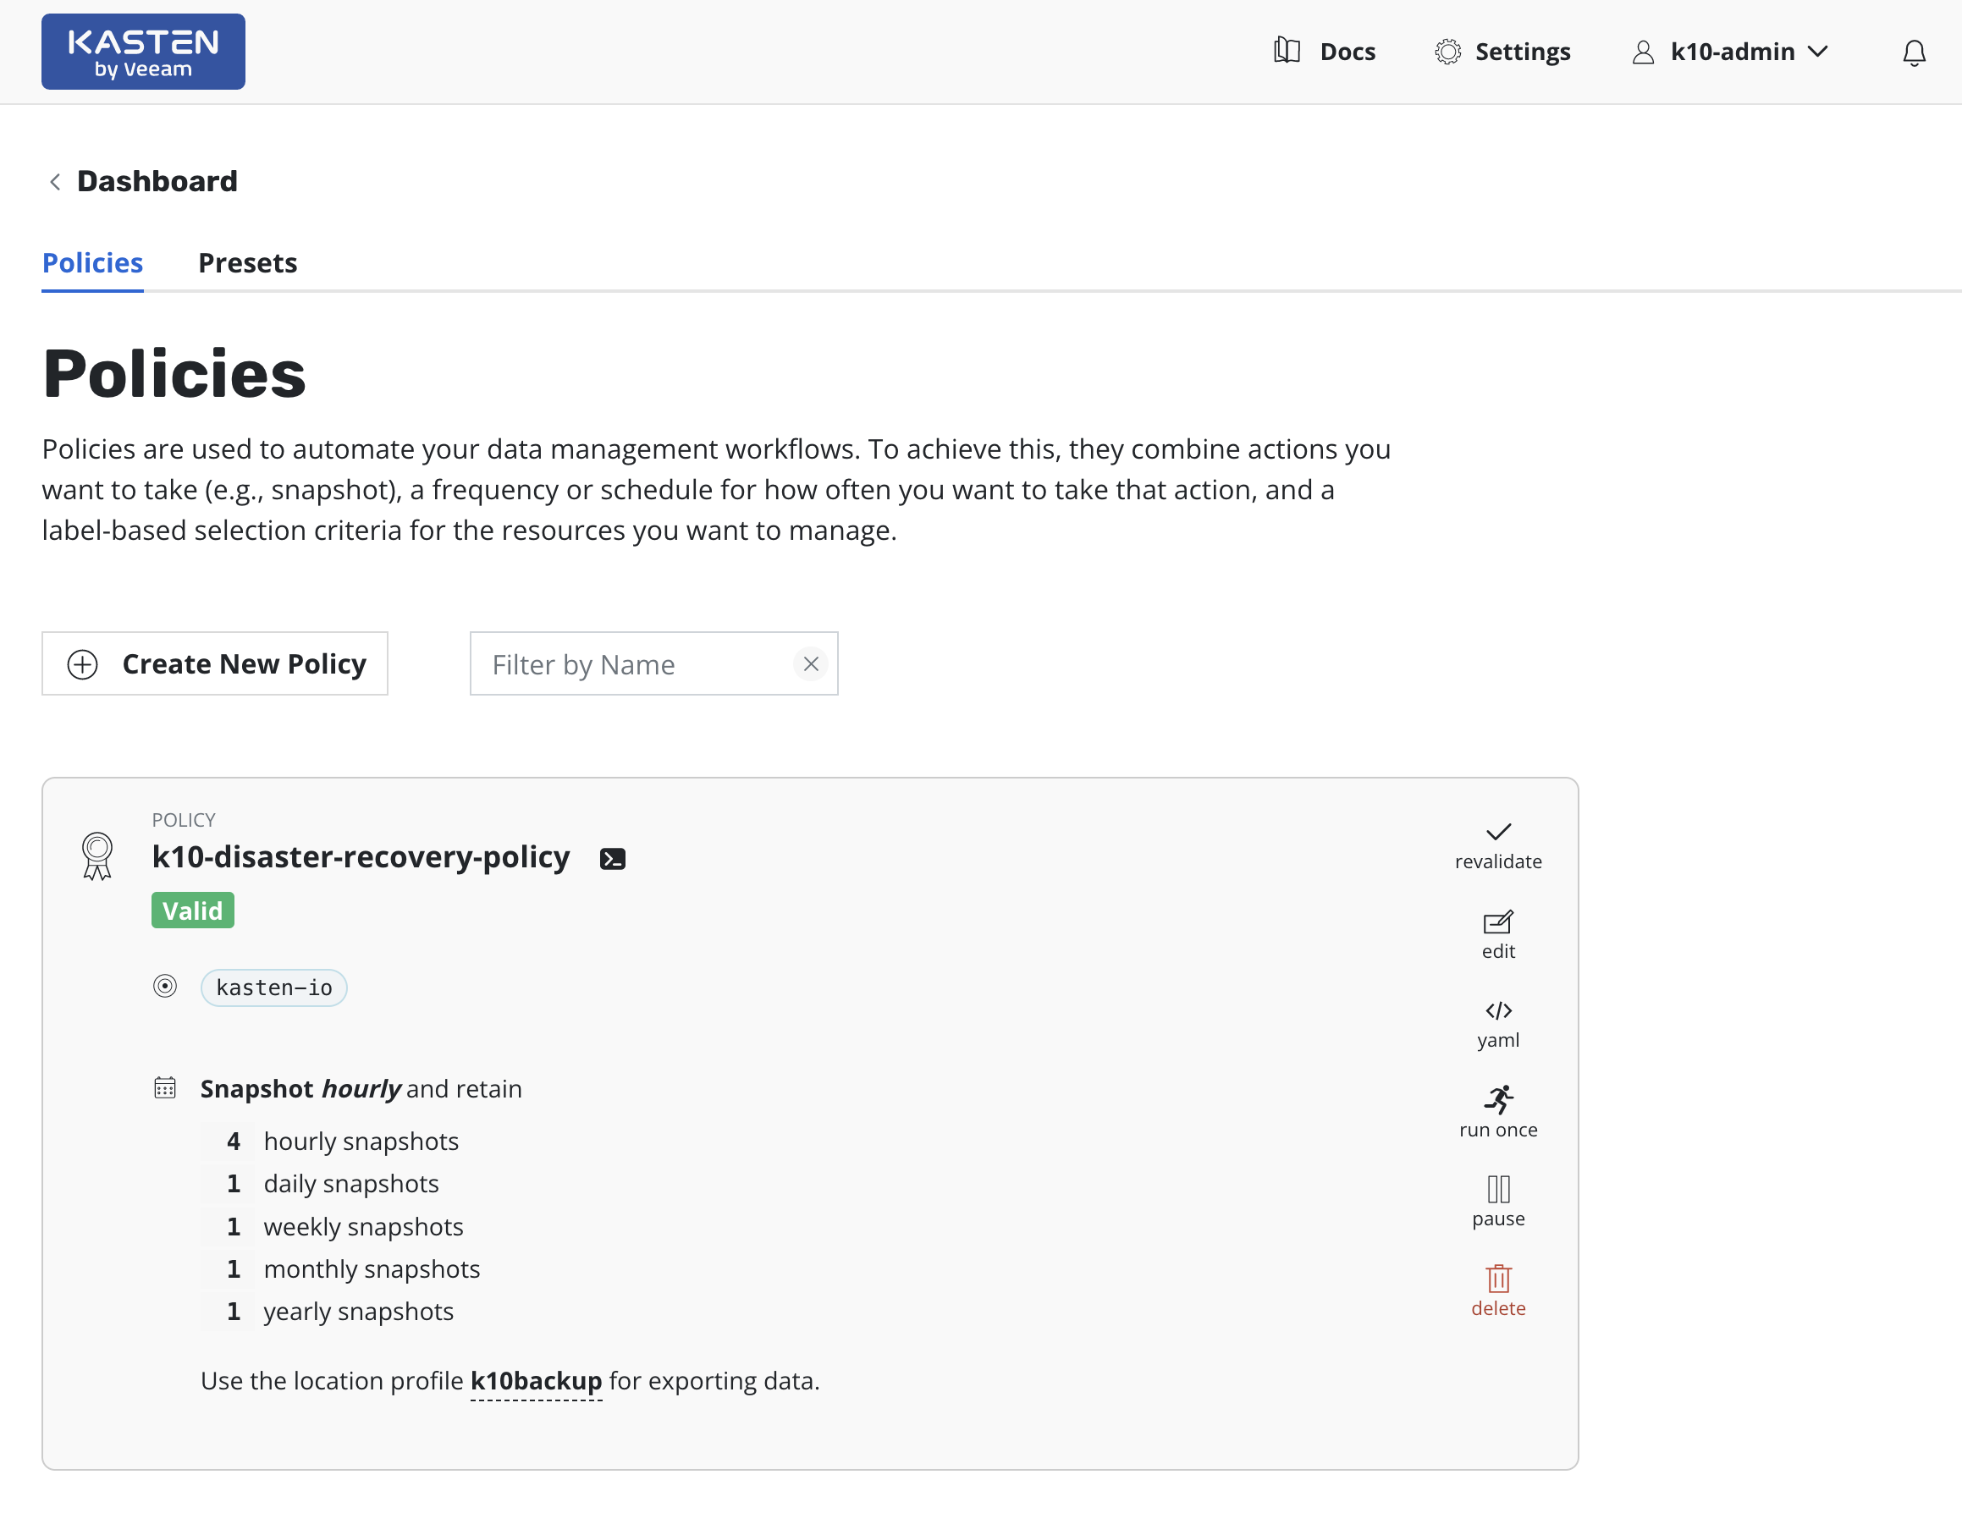The height and width of the screenshot is (1513, 1962).
Task: Switch to the Presets tab
Action: pos(247,262)
